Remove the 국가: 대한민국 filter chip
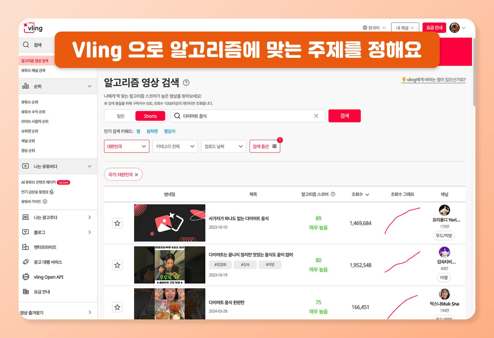 [136, 175]
